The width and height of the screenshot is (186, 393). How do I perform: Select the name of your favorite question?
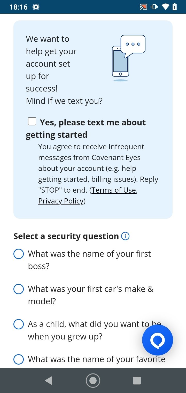[19, 359]
